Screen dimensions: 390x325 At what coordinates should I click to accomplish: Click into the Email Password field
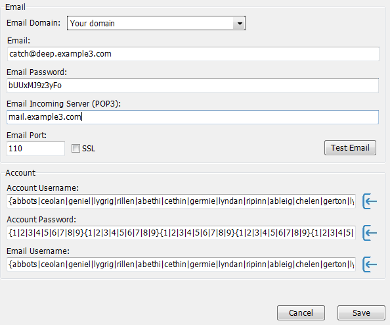coord(193,86)
